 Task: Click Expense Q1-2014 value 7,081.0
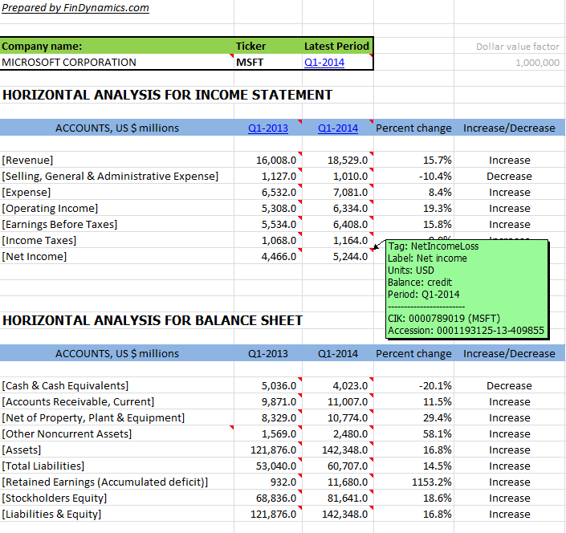coord(350,193)
